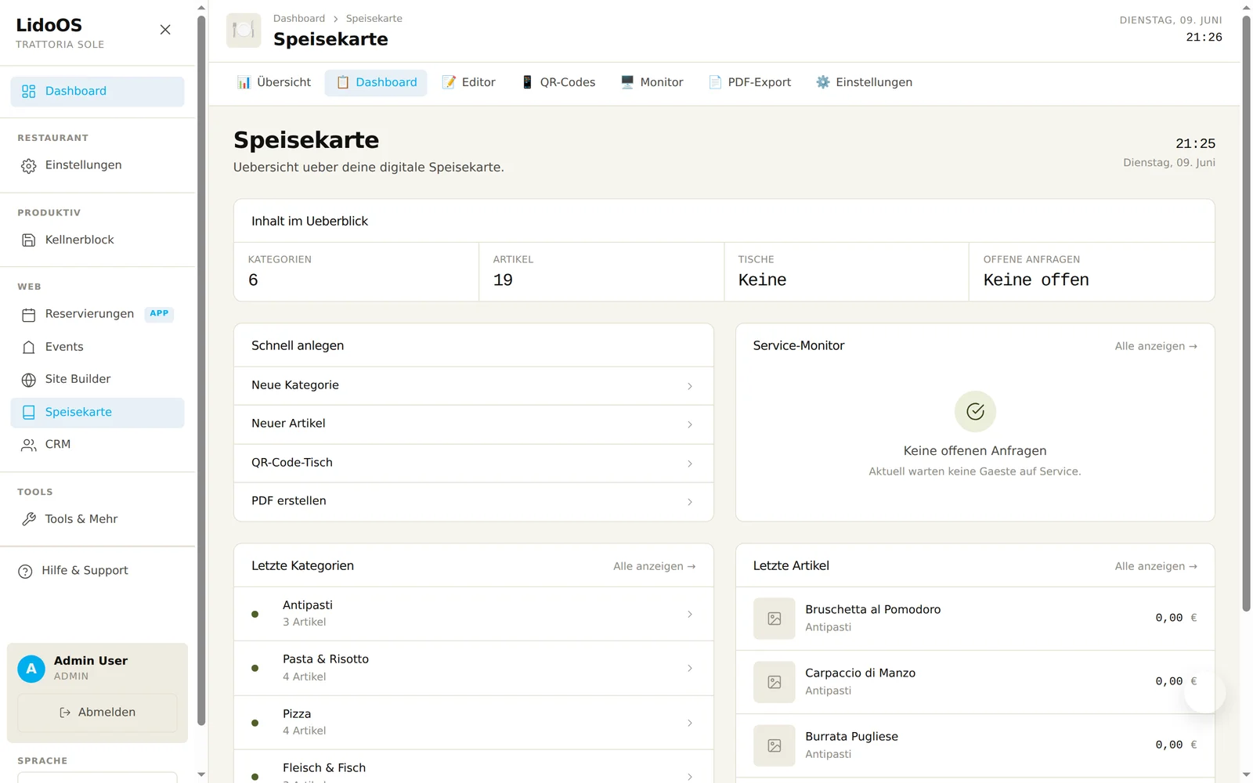Click the APP badge next to Reservierungen
1253x783 pixels.
coord(159,314)
